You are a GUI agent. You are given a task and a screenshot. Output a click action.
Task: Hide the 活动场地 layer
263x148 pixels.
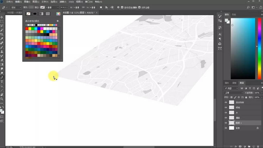pos(226,102)
